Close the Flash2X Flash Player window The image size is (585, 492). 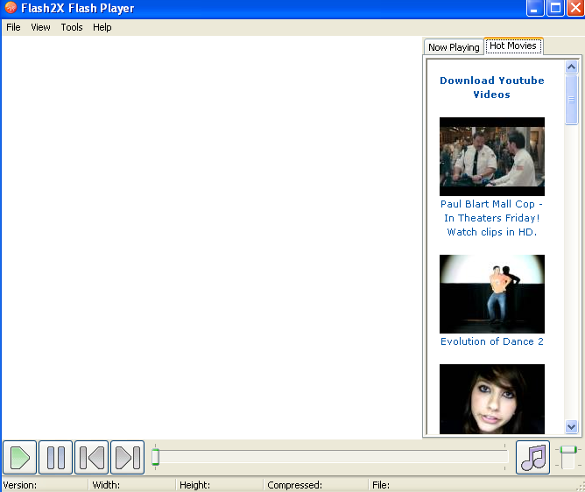(575, 8)
